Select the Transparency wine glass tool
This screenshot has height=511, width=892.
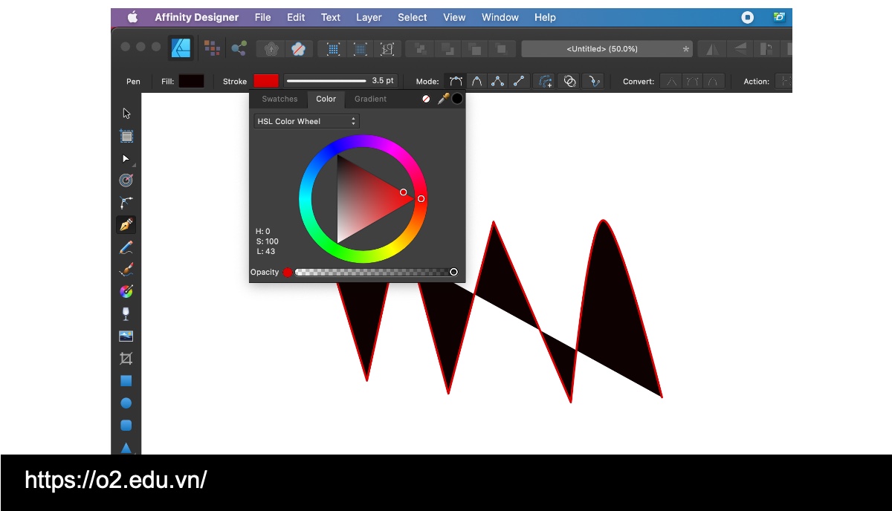tap(126, 313)
